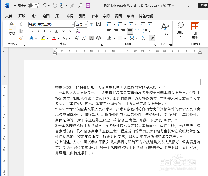Click the character border icon
This screenshot has height=176, width=208.
[x=99, y=24]
